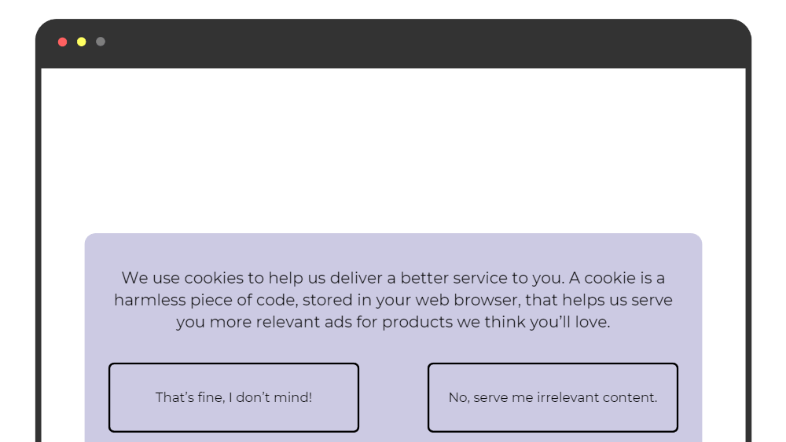The width and height of the screenshot is (786, 442).
Task: Click the yellow minimize dot
Action: [x=82, y=42]
